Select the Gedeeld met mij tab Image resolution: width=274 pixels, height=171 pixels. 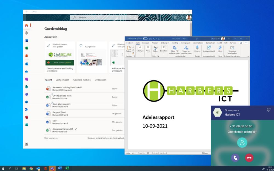point(82,80)
